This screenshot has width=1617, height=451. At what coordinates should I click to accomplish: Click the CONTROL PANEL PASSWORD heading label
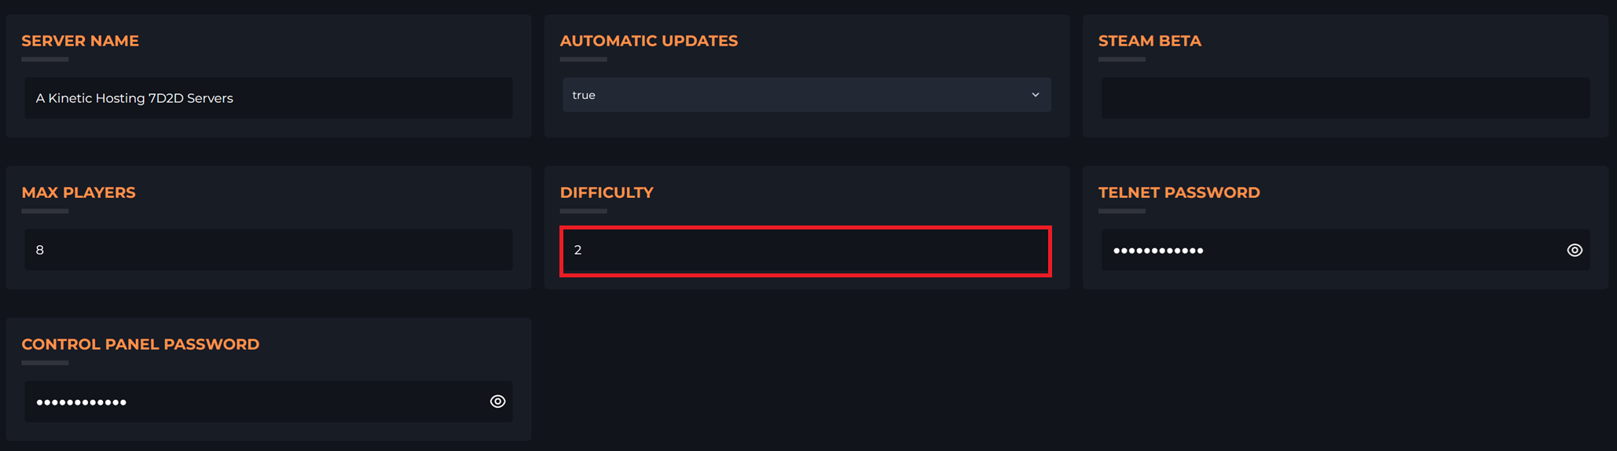point(141,344)
